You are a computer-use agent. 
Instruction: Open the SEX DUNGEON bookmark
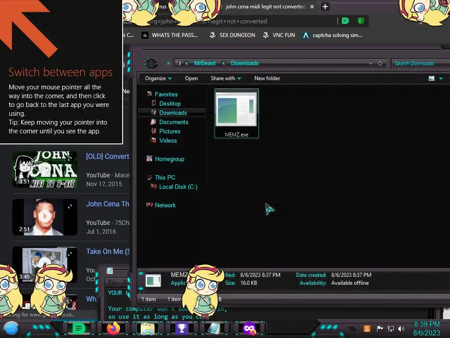click(232, 35)
